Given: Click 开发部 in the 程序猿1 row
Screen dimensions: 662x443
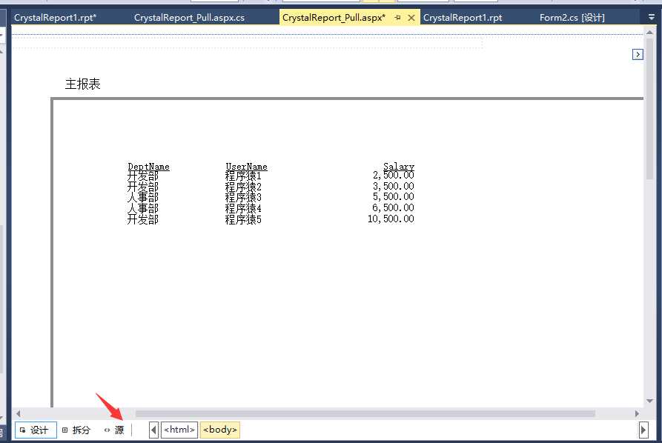Looking at the screenshot, I should coord(142,176).
